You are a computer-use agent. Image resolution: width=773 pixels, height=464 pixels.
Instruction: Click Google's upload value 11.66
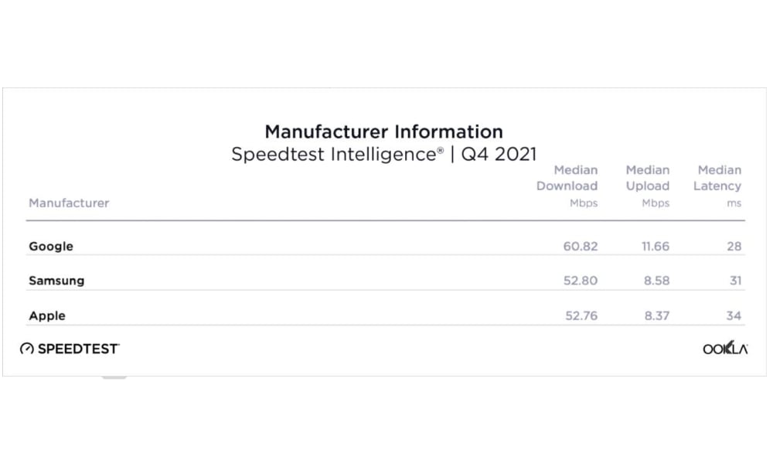click(656, 247)
